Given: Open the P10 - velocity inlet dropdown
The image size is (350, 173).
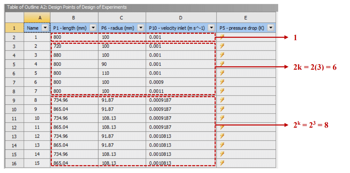Looking at the screenshot, I should tap(211, 28).
